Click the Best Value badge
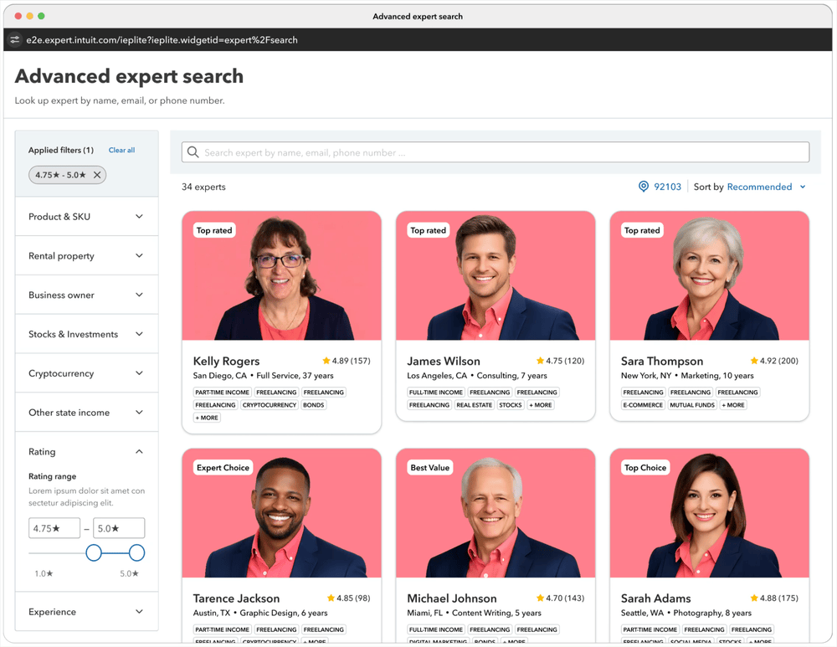The image size is (837, 647). (429, 467)
